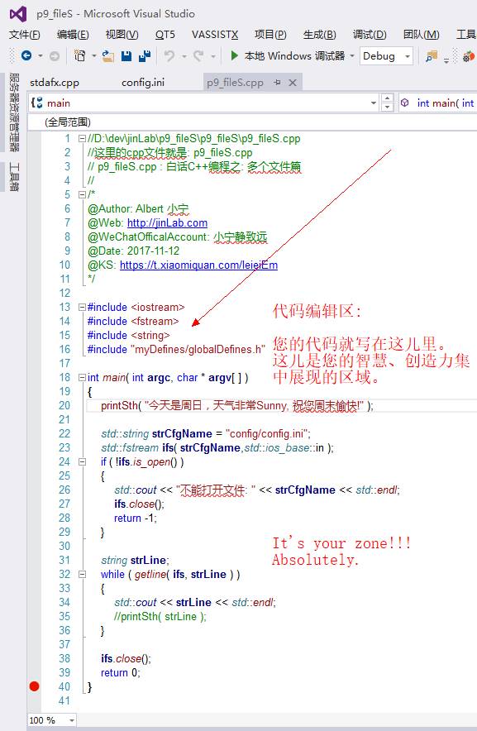Open the Redo history dropdown arrow
The width and height of the screenshot is (477, 731).
tap(213, 56)
